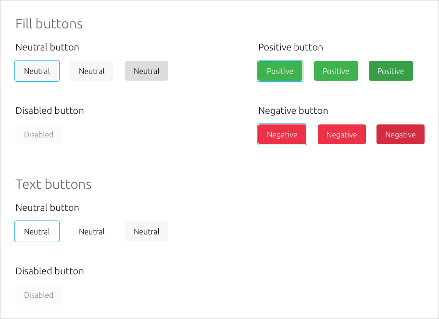The height and width of the screenshot is (319, 439).
Task: Click the Positive button section label
Action: [x=290, y=47]
